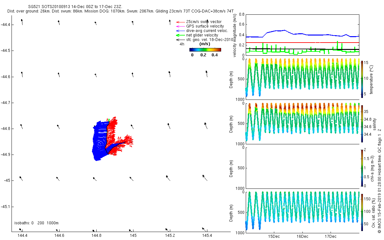Click the 145 longitude tick label

point(133,236)
